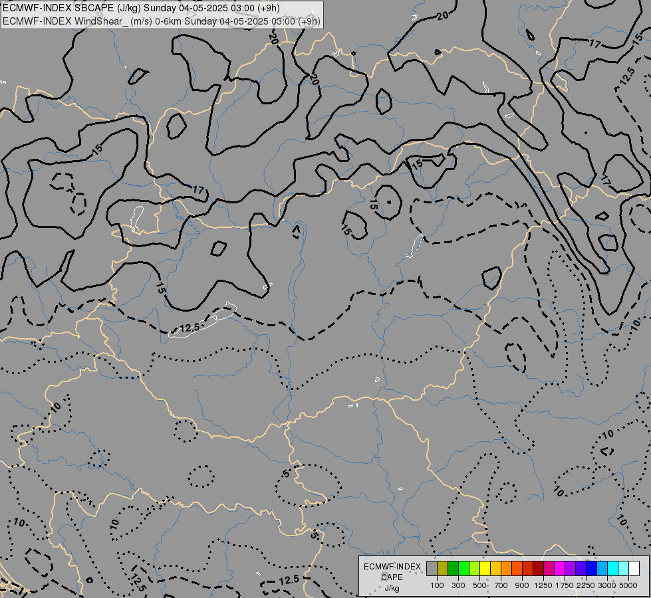
Task: Click the 3000 value on the legend scale
Action: [x=607, y=585]
